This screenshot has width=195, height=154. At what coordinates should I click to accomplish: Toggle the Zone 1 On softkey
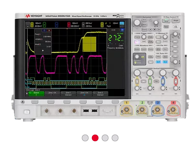click(x=52, y=94)
